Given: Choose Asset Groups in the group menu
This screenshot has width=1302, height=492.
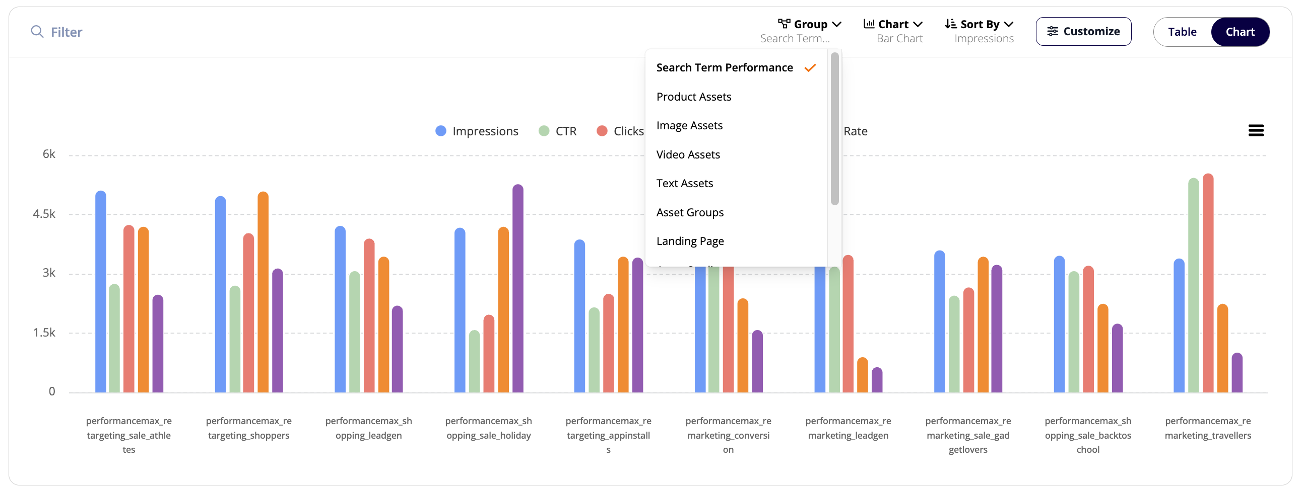Looking at the screenshot, I should pos(736,212).
